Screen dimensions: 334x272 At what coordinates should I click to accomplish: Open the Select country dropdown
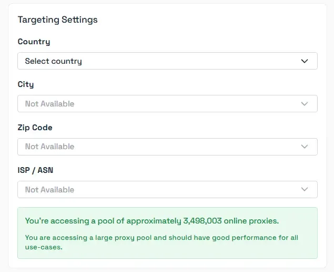coord(167,61)
